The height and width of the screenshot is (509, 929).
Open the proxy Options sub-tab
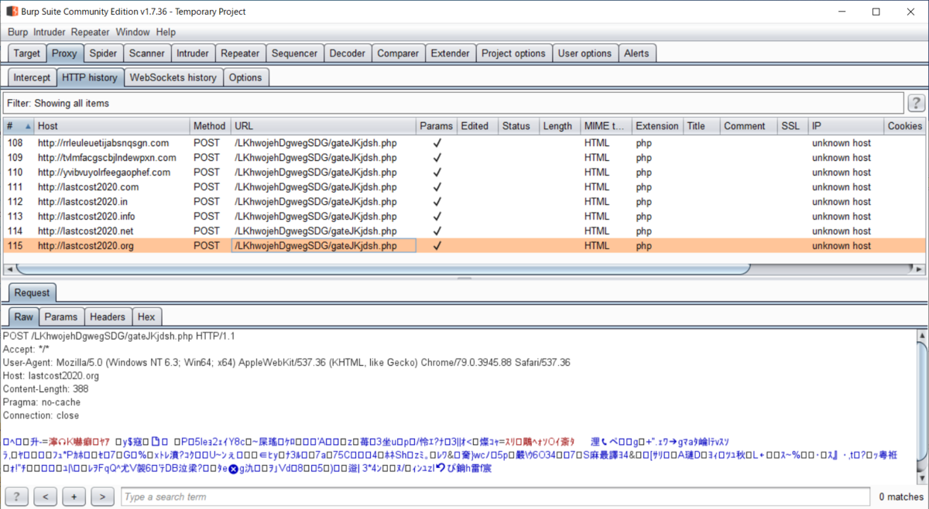pyautogui.click(x=245, y=77)
